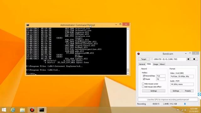Open the network signal tray icon
The height and width of the screenshot is (113, 201).
tap(182, 110)
